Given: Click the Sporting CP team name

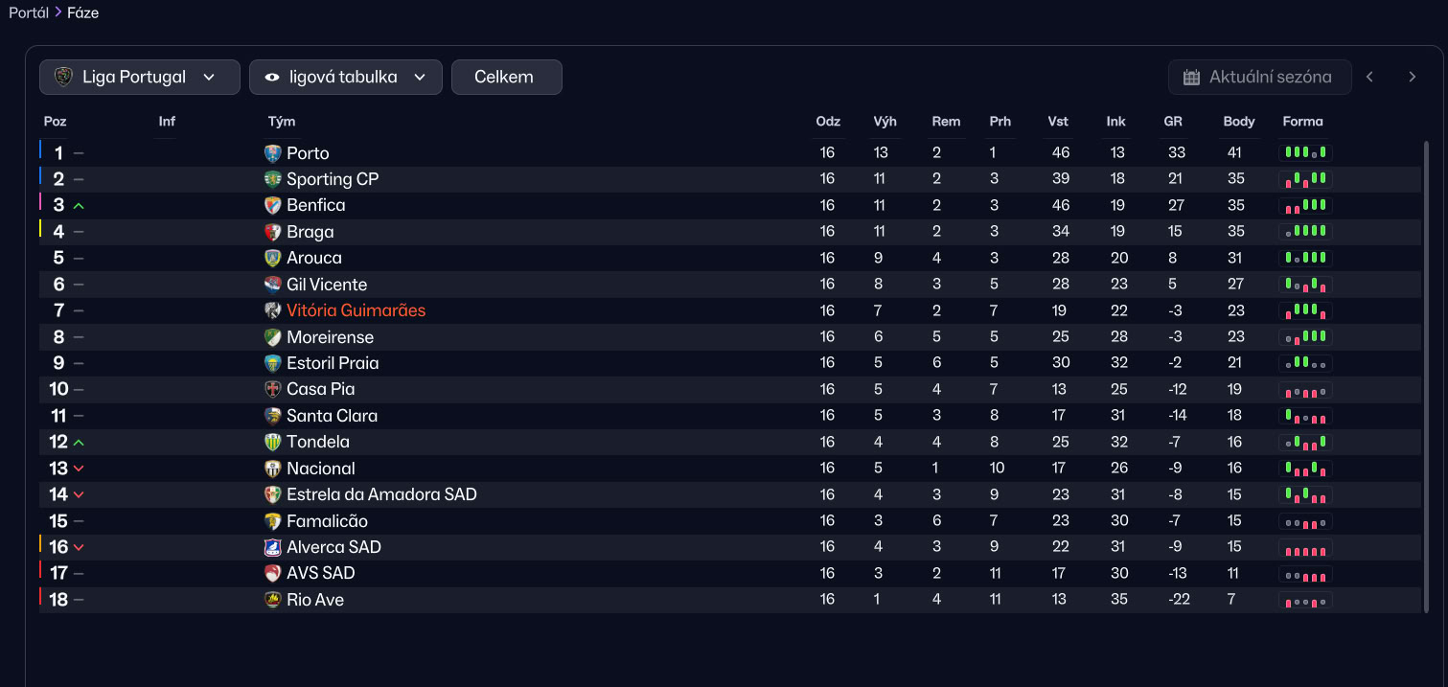Looking at the screenshot, I should tap(333, 179).
